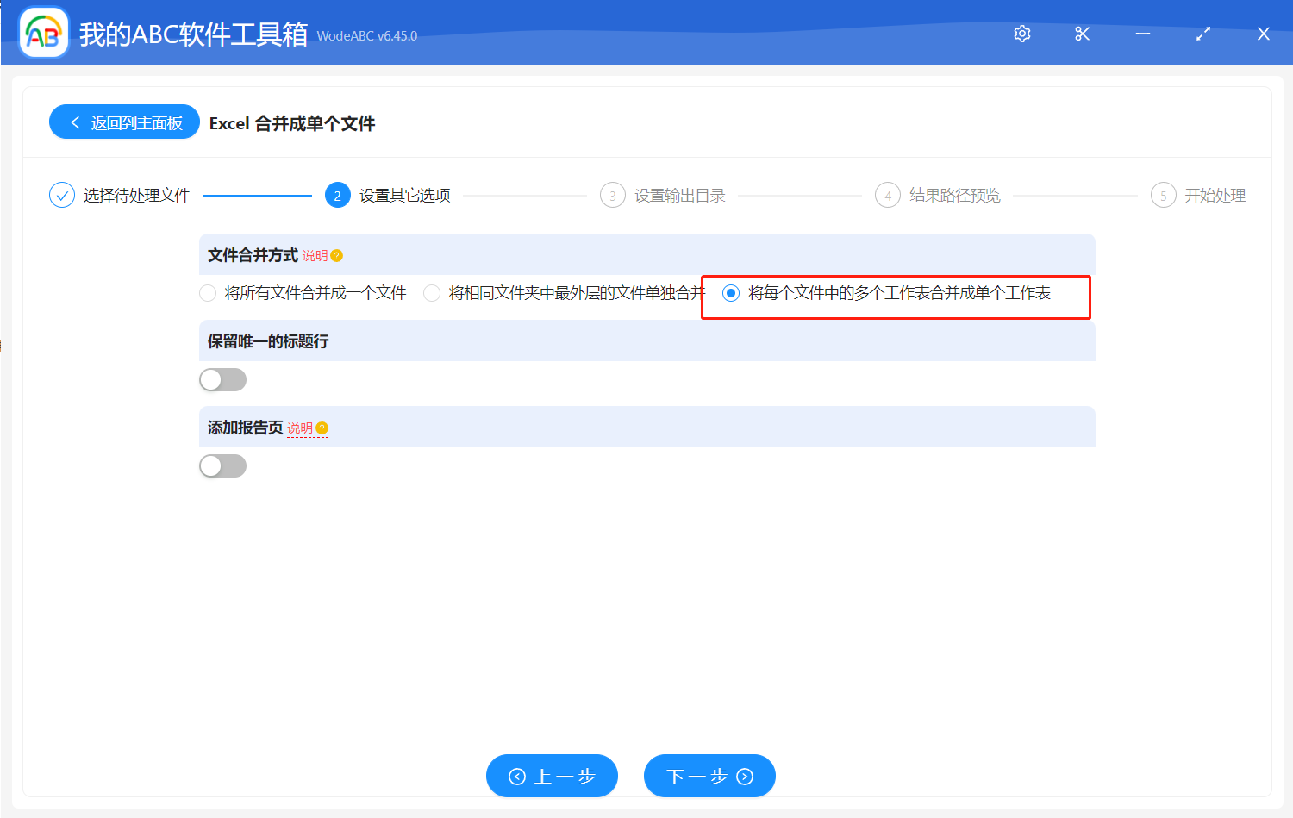Go to the 设置其它选项 step label
This screenshot has width=1293, height=818.
[x=403, y=195]
